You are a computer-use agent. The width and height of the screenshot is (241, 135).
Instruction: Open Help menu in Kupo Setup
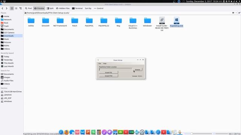tap(105, 63)
